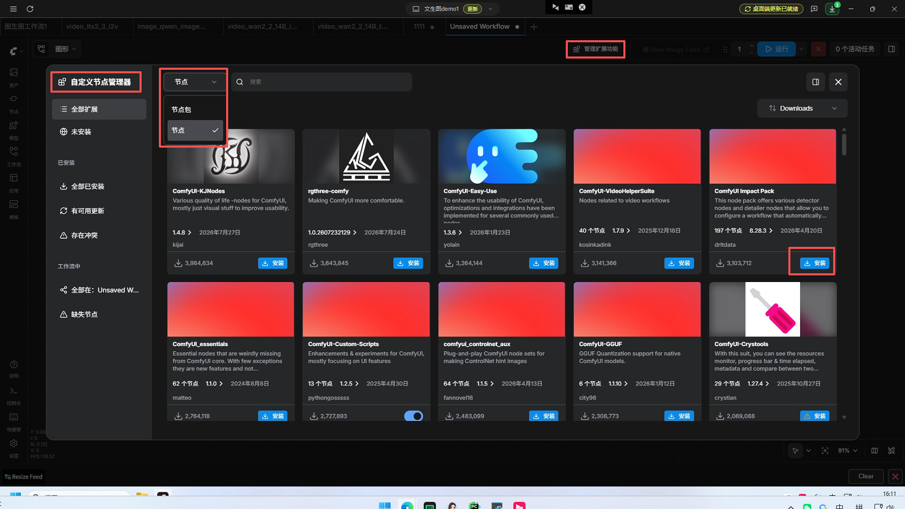
Task: Increase the queue batch count stepper
Action: [751, 46]
